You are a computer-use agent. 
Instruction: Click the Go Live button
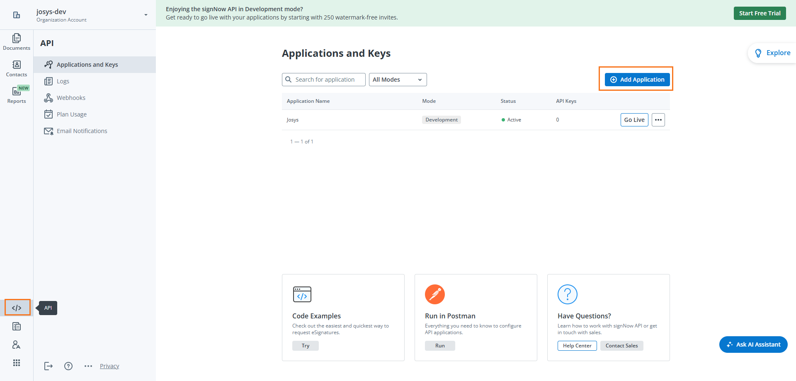634,120
